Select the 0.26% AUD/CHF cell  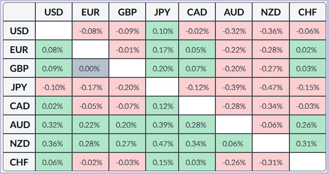click(x=308, y=124)
